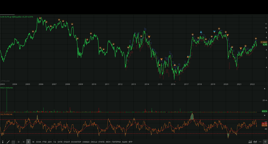The image size is (268, 144).
Task: Click the info icon in bottom toolbar
Action: point(3,142)
